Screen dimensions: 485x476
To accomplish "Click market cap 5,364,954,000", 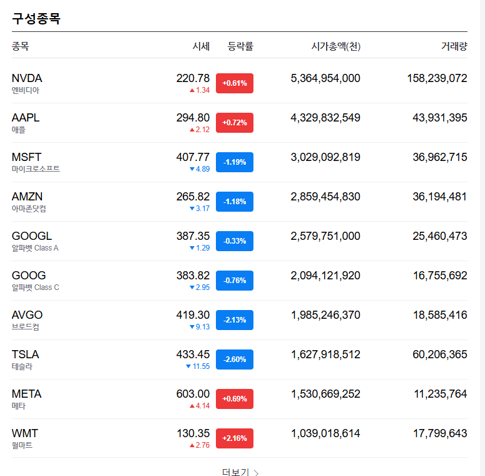I will (x=325, y=78).
